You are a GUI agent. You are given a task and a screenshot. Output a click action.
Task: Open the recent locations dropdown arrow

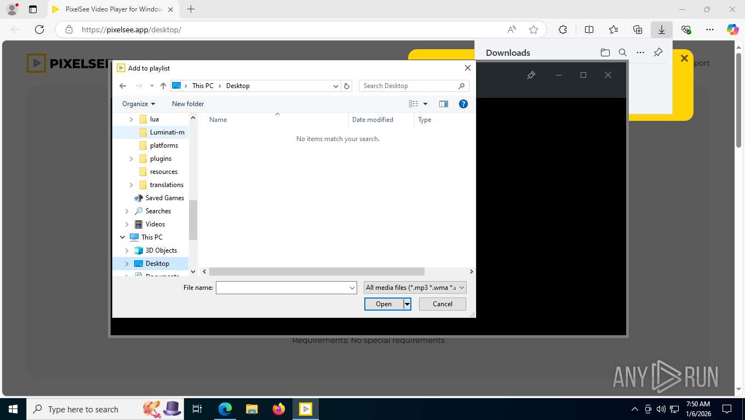click(x=152, y=86)
